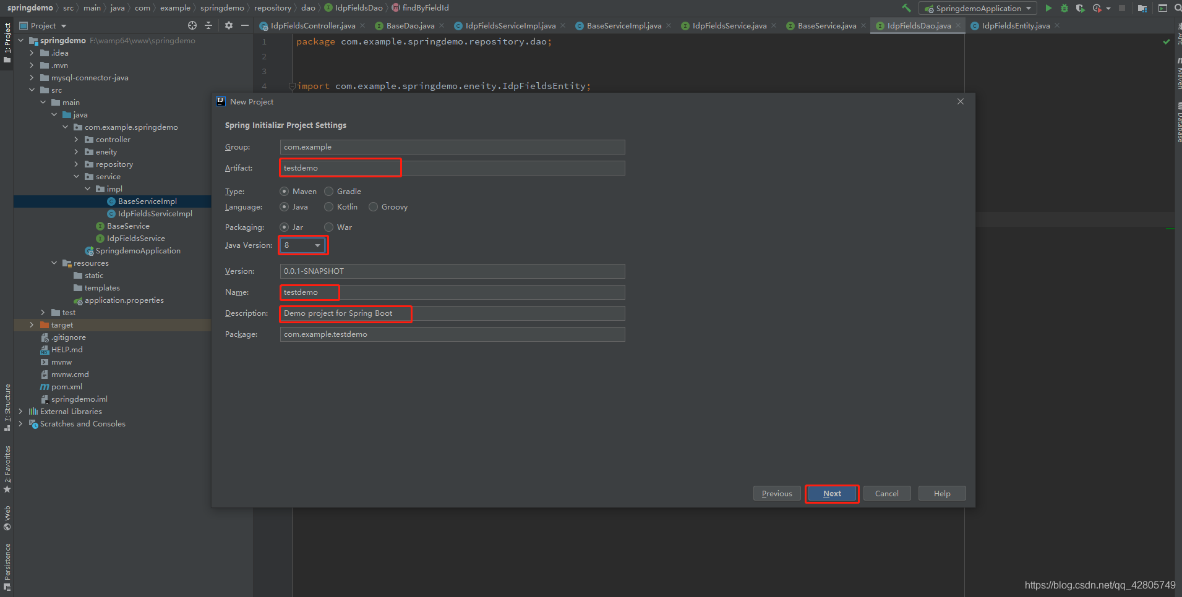Collapse All icon in Project panel
Screen dimensions: 1182x597
208,25
